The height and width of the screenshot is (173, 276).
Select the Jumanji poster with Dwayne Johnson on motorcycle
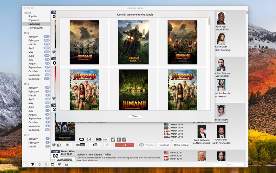click(x=133, y=42)
